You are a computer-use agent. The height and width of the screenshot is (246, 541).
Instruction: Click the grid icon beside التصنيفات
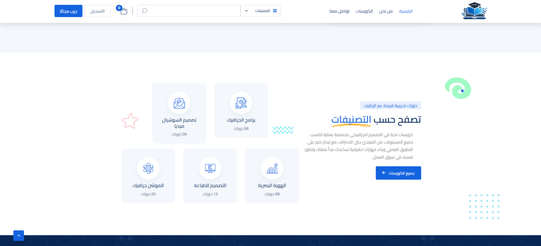click(275, 11)
